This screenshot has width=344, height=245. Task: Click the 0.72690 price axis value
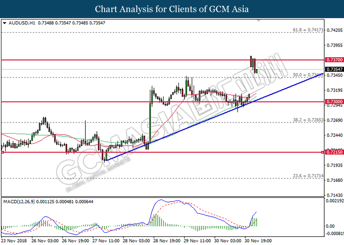click(335, 121)
